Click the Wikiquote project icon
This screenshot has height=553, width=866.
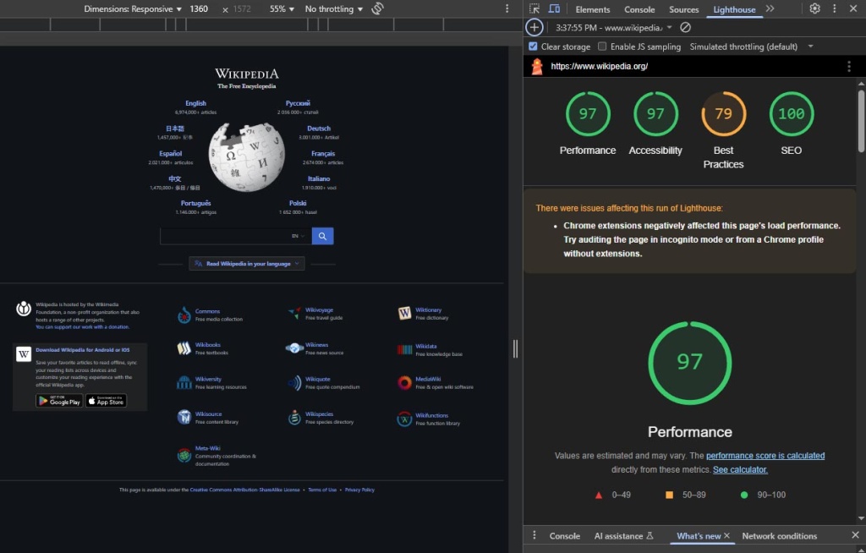(x=295, y=382)
